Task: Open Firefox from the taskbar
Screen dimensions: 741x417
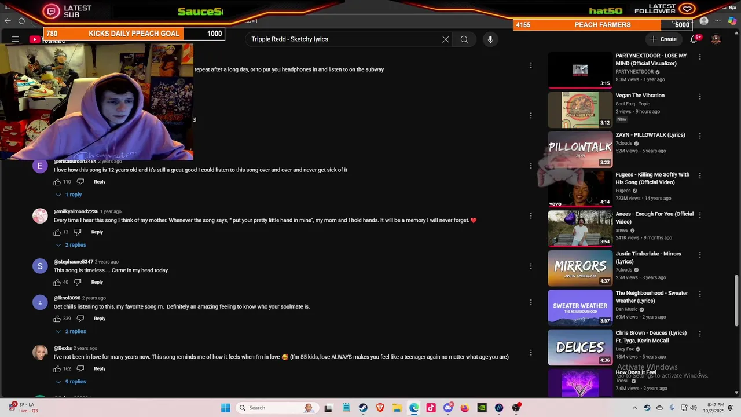Action: pos(465,408)
